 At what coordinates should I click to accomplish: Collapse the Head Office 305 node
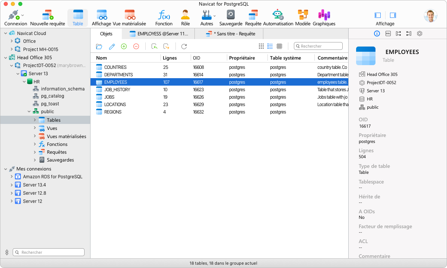(5, 57)
